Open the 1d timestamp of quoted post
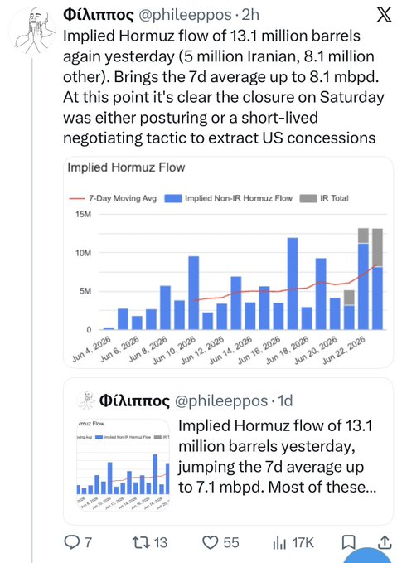Viewport: 402px width, 563px height. [x=285, y=400]
